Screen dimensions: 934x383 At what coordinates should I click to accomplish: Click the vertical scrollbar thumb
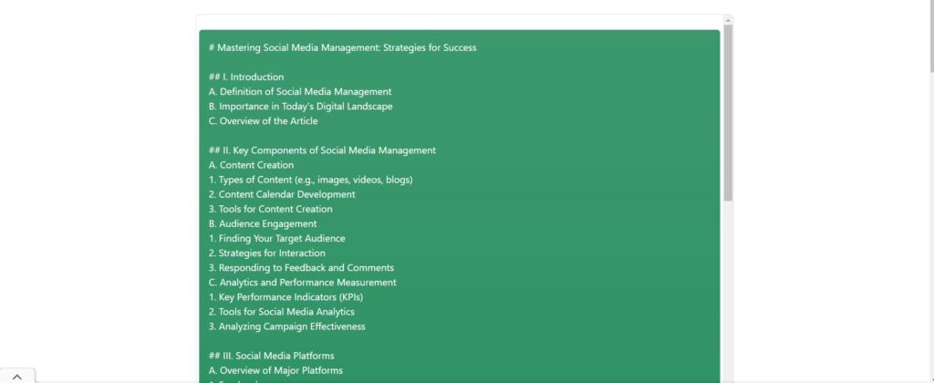pos(728,109)
